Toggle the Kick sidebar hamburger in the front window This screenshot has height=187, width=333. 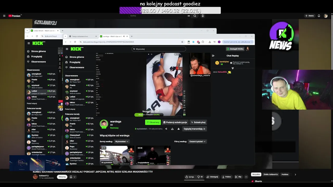(x=67, y=49)
